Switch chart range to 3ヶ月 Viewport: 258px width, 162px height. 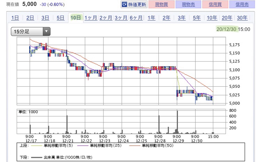(121, 18)
